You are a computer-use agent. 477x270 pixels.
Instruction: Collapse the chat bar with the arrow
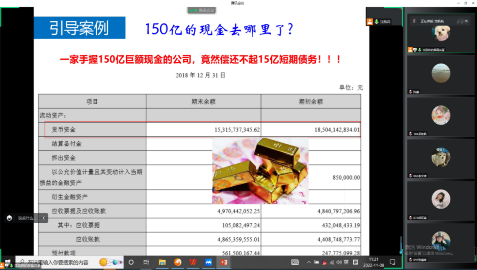click(x=43, y=218)
